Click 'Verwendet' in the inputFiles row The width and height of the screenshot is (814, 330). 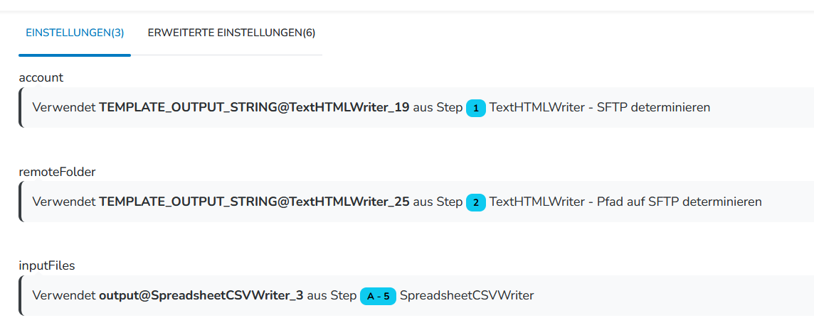point(64,295)
